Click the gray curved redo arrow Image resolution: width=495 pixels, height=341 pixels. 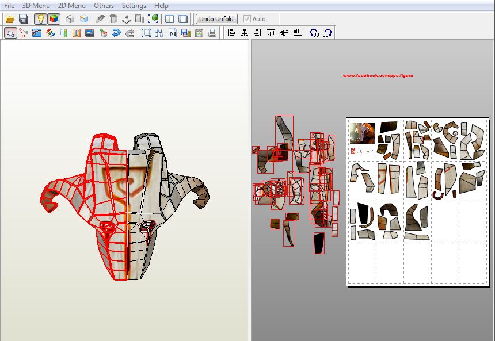click(130, 33)
